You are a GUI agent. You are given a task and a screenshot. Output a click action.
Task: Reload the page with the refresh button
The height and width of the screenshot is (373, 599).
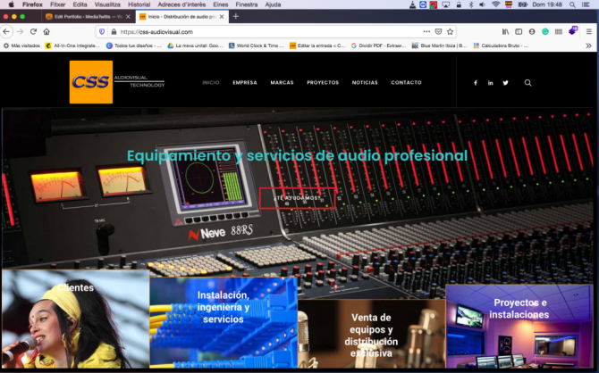pos(34,31)
